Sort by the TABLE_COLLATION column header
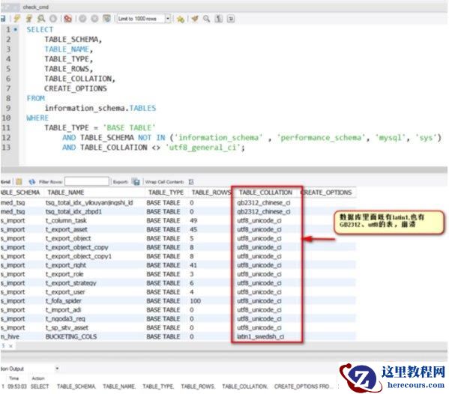 (266, 193)
